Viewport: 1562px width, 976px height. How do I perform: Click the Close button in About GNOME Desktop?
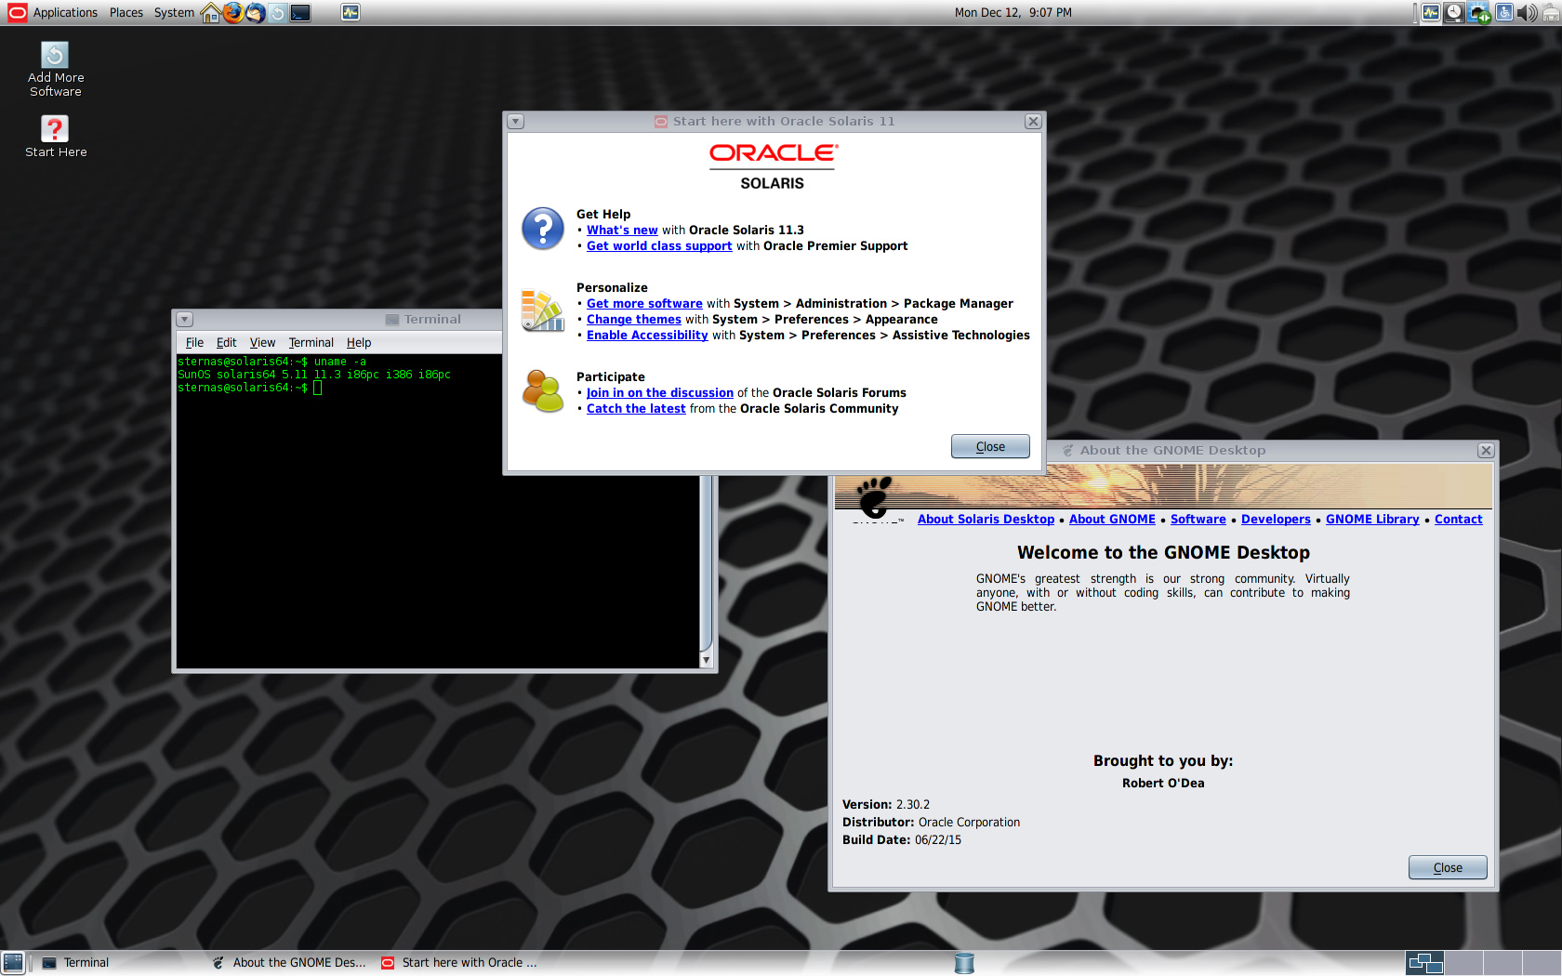[x=1448, y=867]
